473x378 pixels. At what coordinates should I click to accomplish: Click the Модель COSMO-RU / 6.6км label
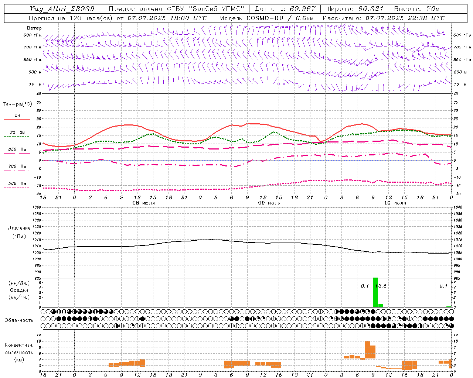tap(266, 18)
